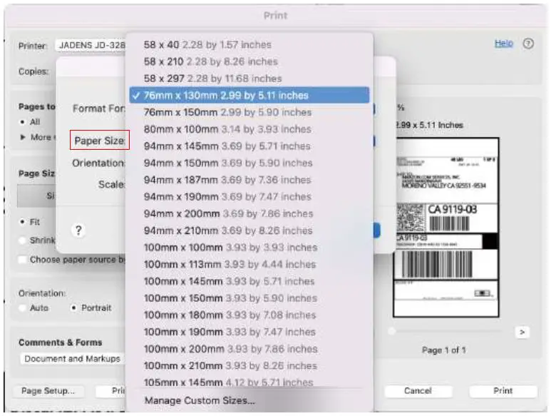Image resolution: width=551 pixels, height=416 pixels.
Task: Pick 94mm x 200mm paper size
Action: tap(249, 213)
